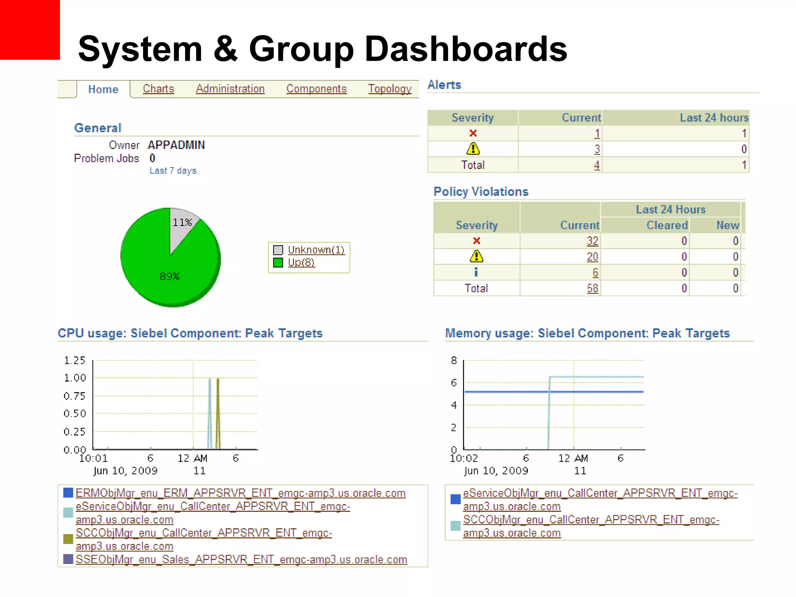Screen dimensions: 796x597
Task: Click green Up legend swatch
Action: [278, 263]
